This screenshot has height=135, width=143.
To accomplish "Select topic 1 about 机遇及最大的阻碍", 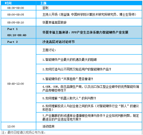I will [69, 60].
